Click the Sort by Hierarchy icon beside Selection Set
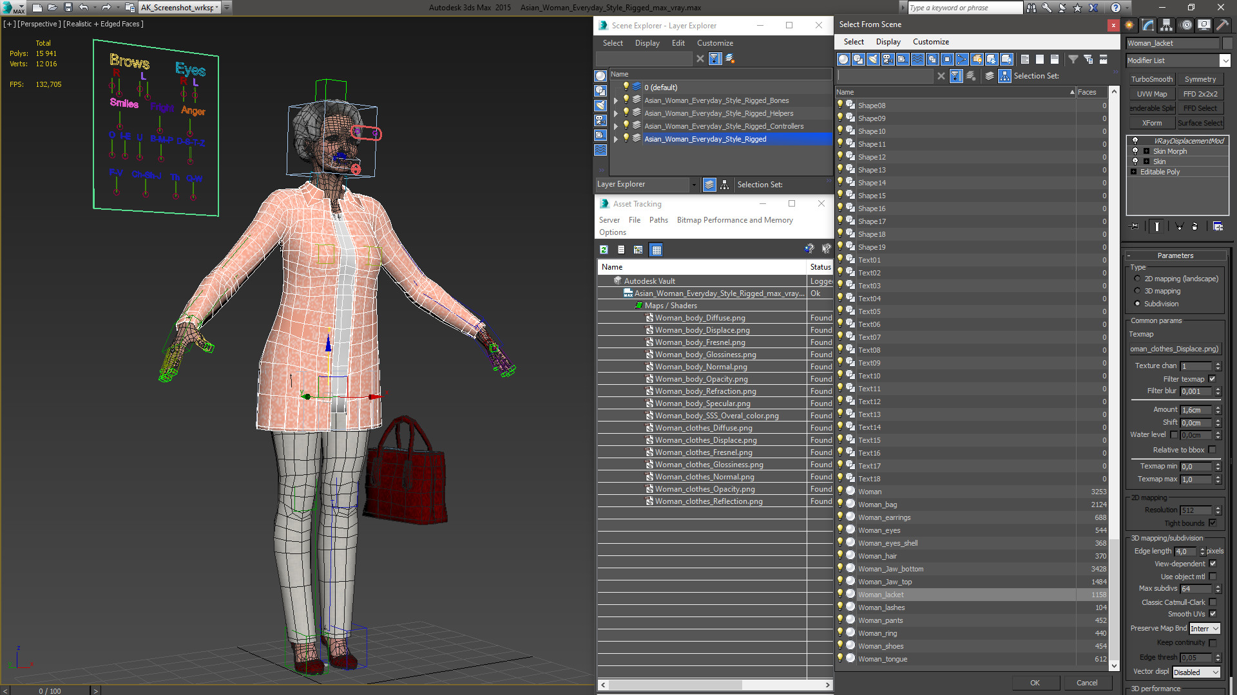The height and width of the screenshot is (695, 1237). pyautogui.click(x=1004, y=76)
